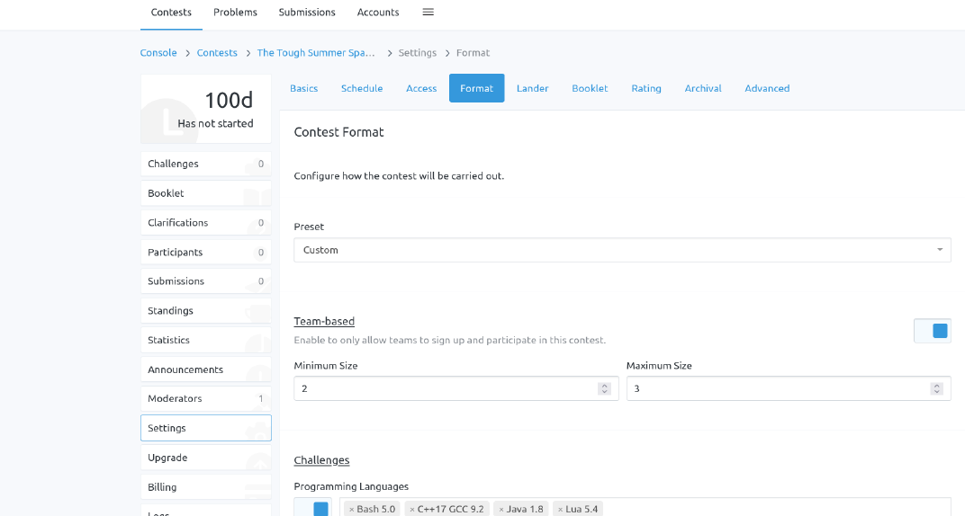The width and height of the screenshot is (965, 516).
Task: Open The Tough Summer Spa... breadcrumb link
Action: (x=316, y=53)
